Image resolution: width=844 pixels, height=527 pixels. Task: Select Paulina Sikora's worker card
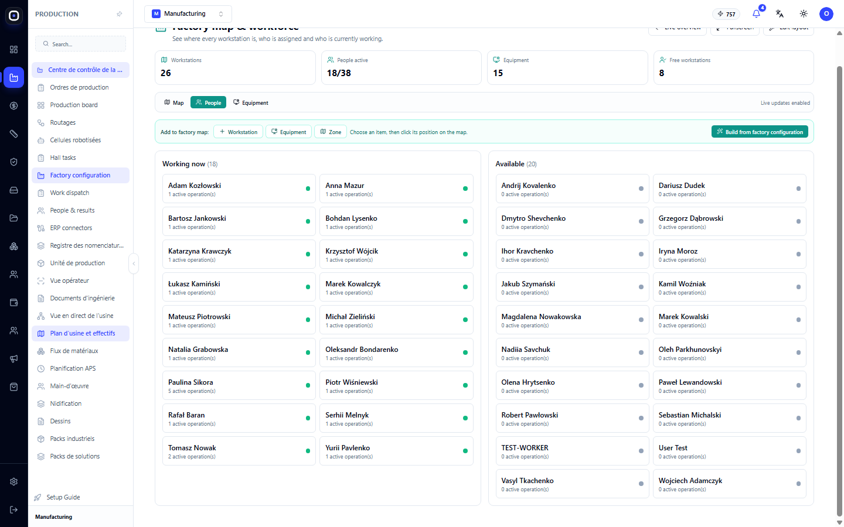pos(239,385)
